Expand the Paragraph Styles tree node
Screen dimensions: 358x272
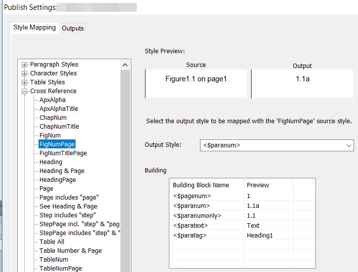point(24,65)
